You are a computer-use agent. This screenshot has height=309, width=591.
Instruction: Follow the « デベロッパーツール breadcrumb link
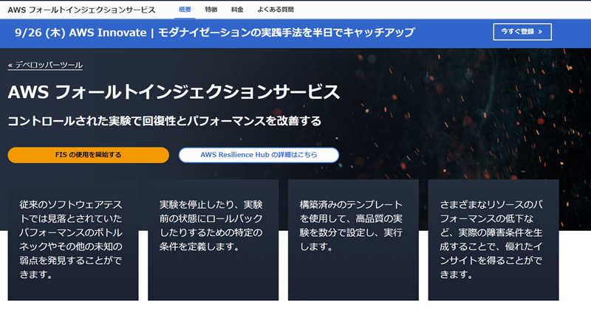(45, 65)
